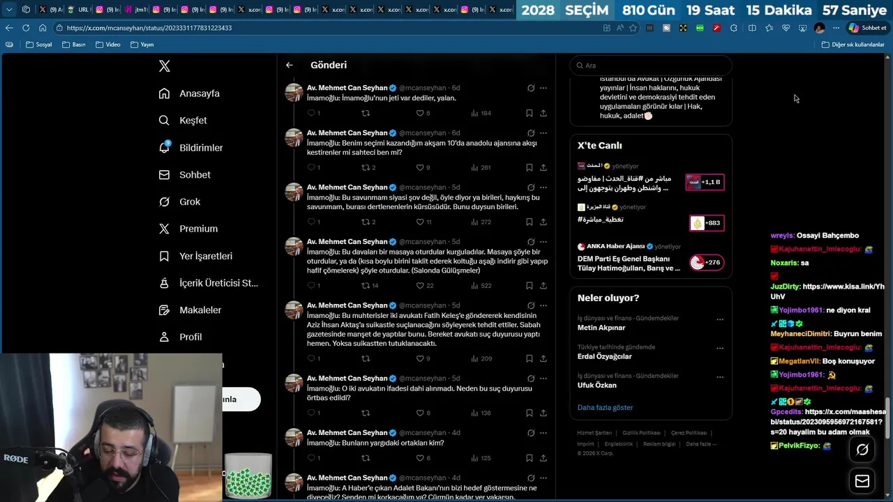Viewport: 893px width, 502px height.
Task: Add page to favorites star icon
Action: point(633,28)
